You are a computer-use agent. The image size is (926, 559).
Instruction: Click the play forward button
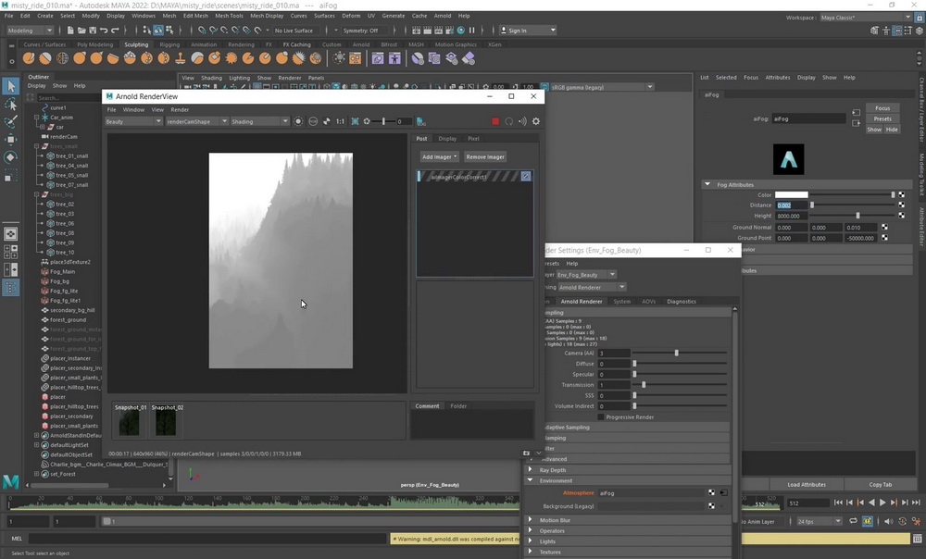[x=882, y=503]
